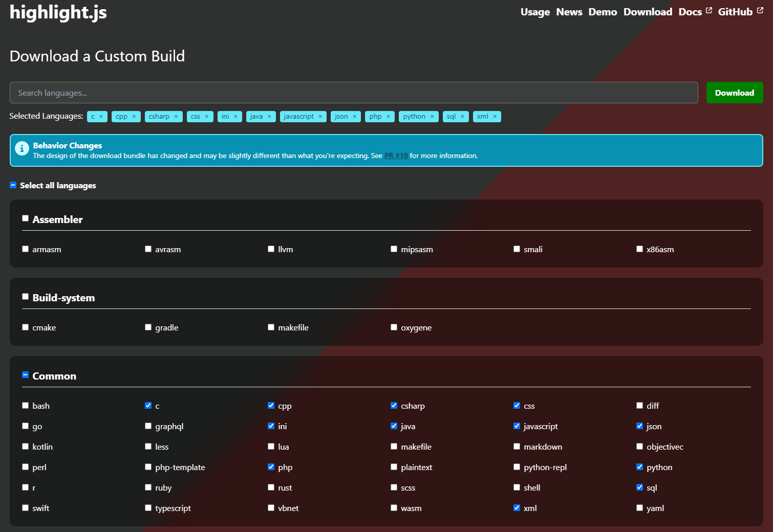This screenshot has width=773, height=532.
Task: Open the Demo page
Action: click(x=603, y=12)
